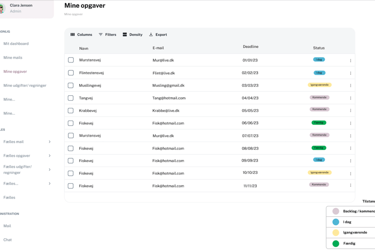This screenshot has width=375, height=250.
Task: Click the Columns icon in the toolbar
Action: [73, 35]
